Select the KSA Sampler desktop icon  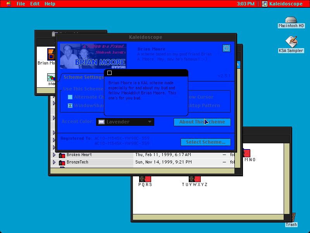pyautogui.click(x=291, y=42)
